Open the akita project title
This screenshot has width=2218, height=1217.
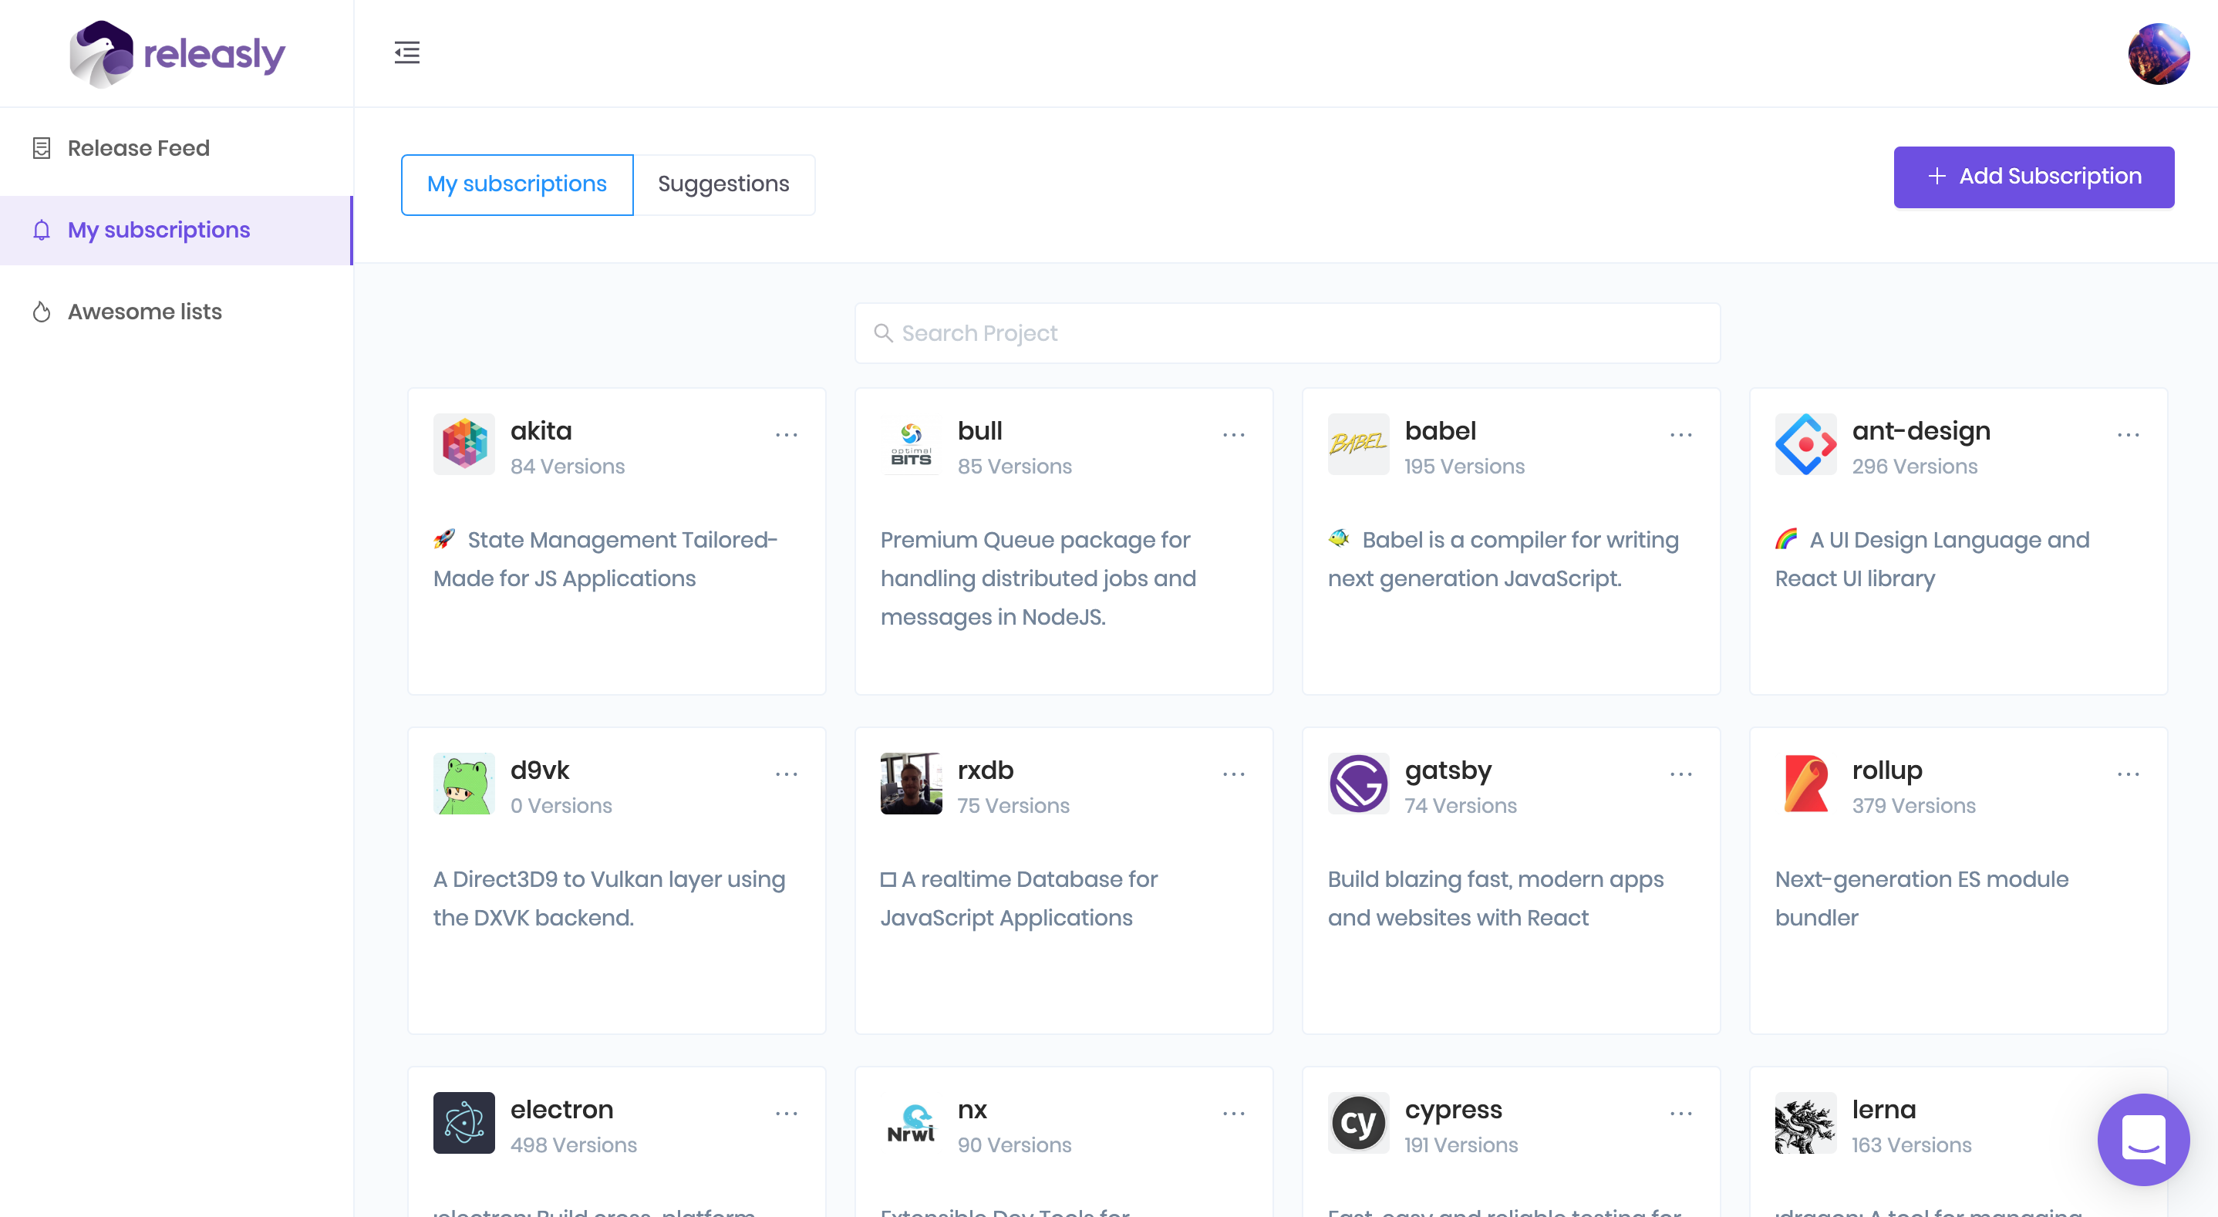tap(541, 430)
